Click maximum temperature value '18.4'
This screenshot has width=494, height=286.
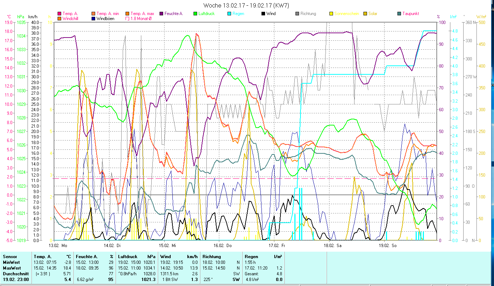pos(68,268)
